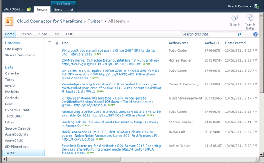Go to the Search navigation tab
The width and height of the screenshot is (264, 163).
click(x=26, y=34)
